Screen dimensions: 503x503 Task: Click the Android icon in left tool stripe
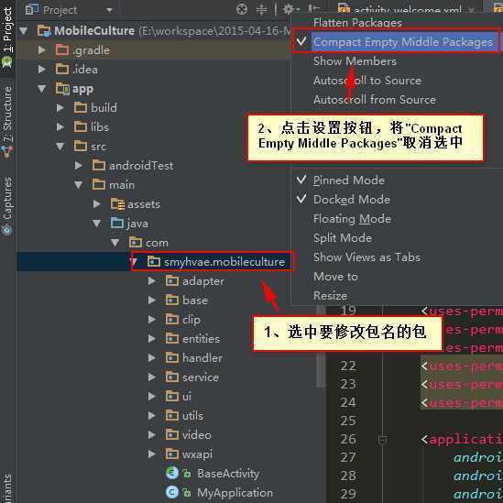(x=6, y=62)
